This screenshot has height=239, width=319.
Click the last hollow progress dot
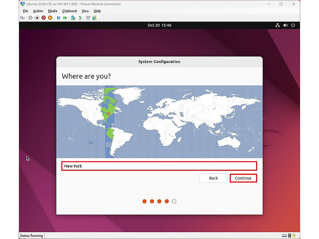[174, 202]
